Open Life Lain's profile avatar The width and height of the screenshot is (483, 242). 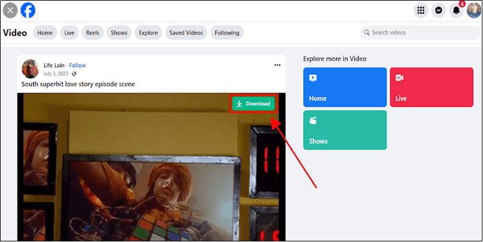click(30, 68)
